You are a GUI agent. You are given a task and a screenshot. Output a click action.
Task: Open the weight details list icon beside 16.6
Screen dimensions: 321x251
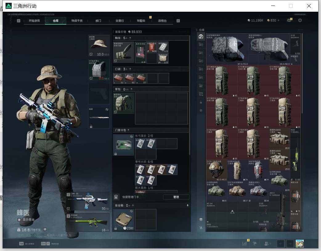pyautogui.click(x=45, y=229)
